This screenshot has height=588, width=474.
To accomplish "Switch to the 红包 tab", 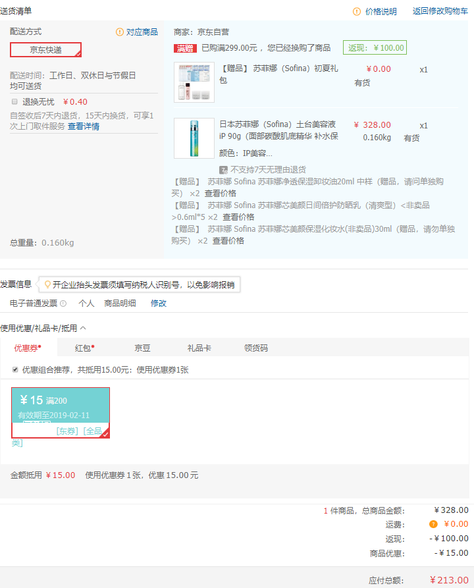I will (x=84, y=348).
